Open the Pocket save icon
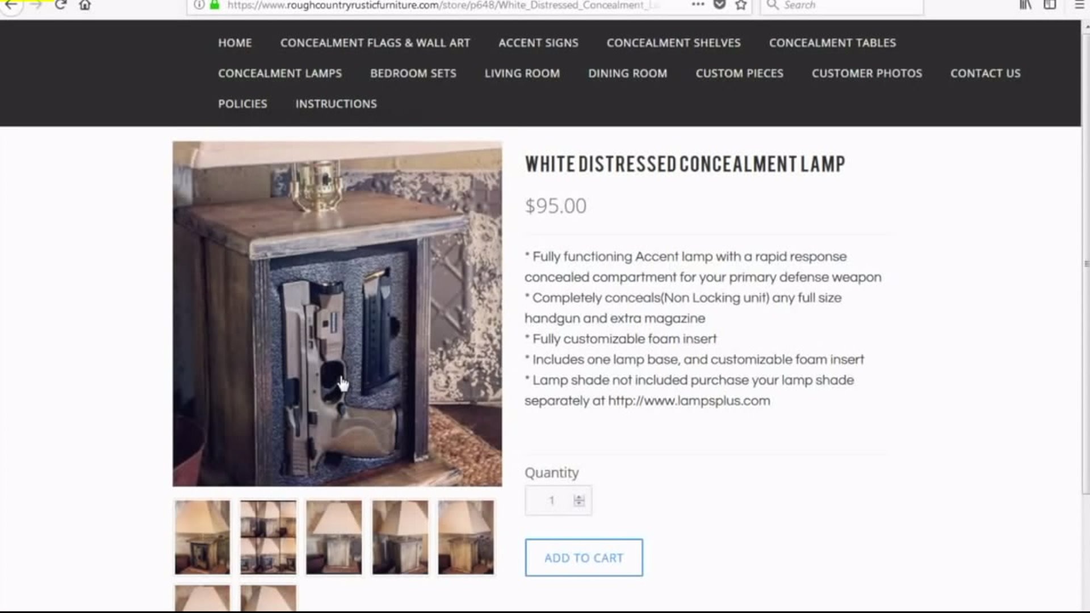Screen dimensions: 1090x613 (x=719, y=5)
